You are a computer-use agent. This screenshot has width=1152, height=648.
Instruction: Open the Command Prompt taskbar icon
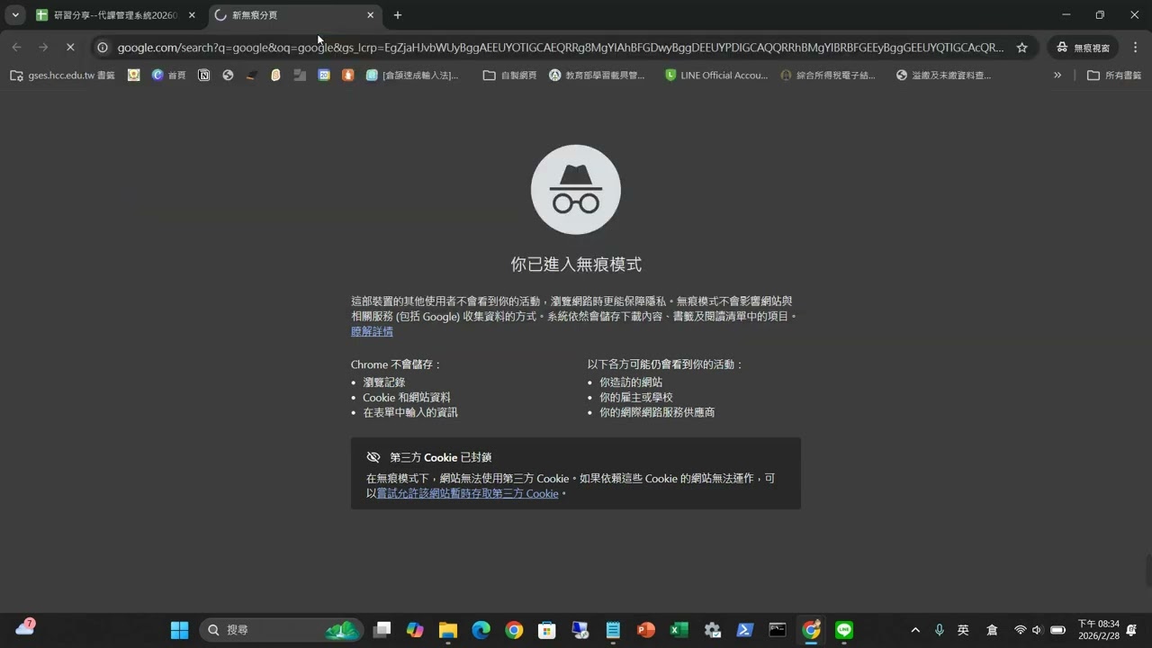tap(778, 630)
